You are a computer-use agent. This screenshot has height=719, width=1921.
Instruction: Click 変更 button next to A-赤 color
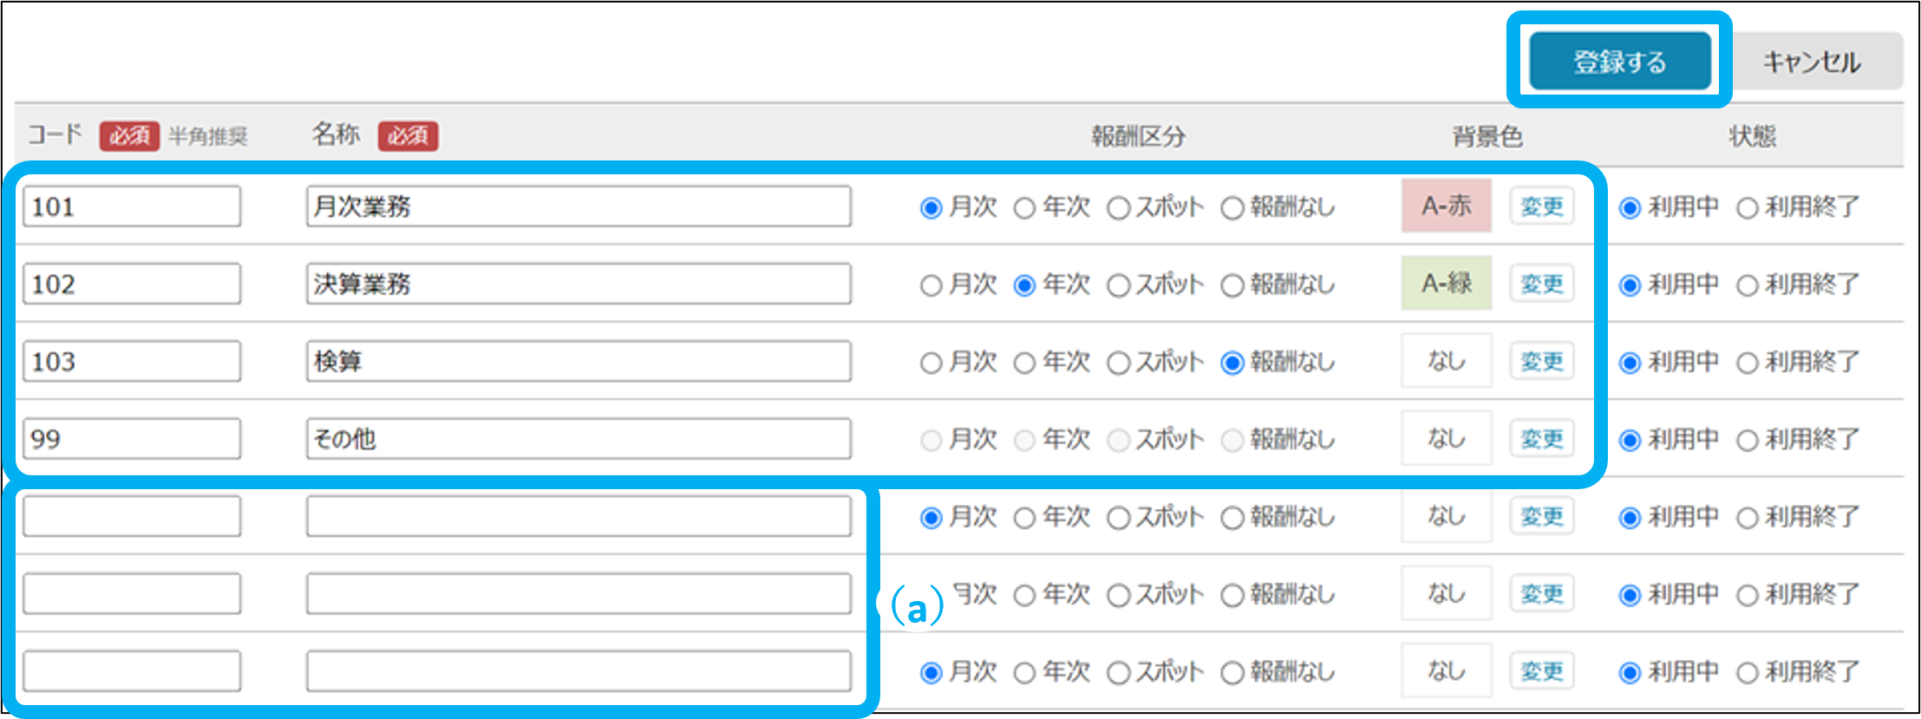click(1541, 206)
